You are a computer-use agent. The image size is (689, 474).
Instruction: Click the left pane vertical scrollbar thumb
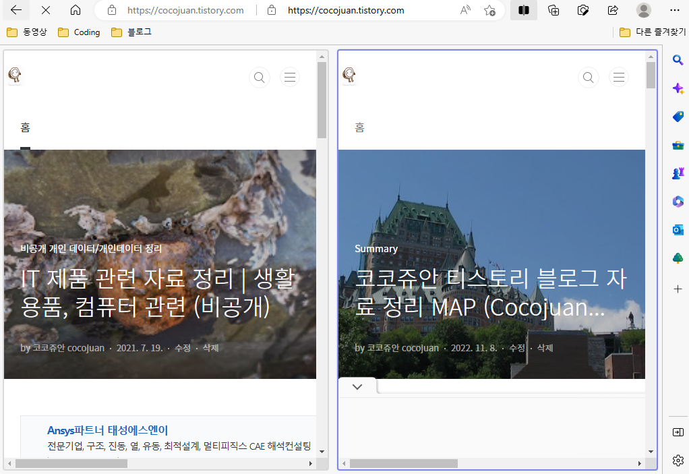322,100
